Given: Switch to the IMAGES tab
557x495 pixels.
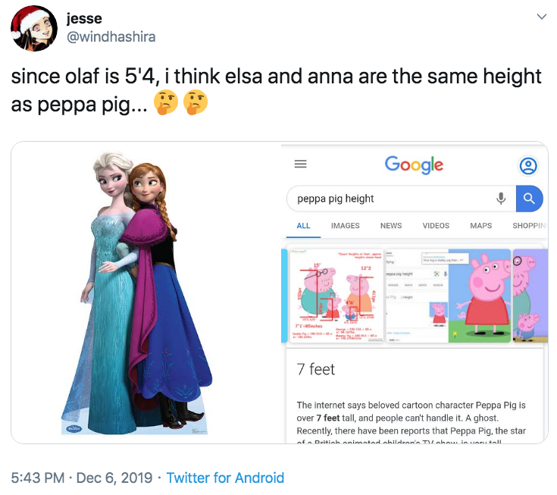Looking at the screenshot, I should pyautogui.click(x=345, y=225).
